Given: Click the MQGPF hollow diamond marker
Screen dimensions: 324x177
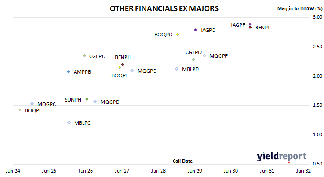Looking at the screenshot, I should pos(205,55).
